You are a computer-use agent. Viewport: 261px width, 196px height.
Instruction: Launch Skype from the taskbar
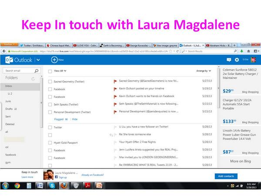52,186
